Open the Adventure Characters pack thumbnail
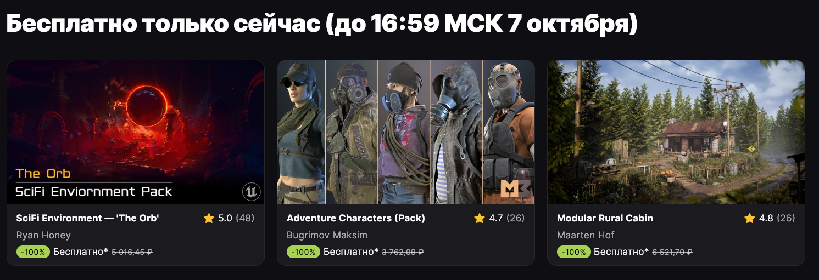 coord(406,132)
